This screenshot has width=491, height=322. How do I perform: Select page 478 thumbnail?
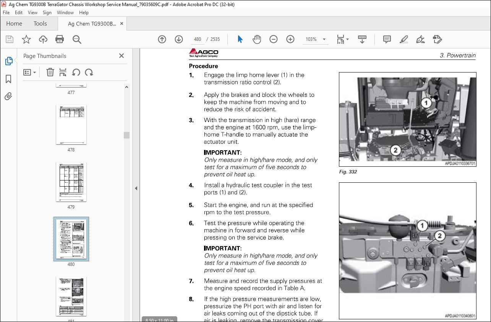coord(71,125)
